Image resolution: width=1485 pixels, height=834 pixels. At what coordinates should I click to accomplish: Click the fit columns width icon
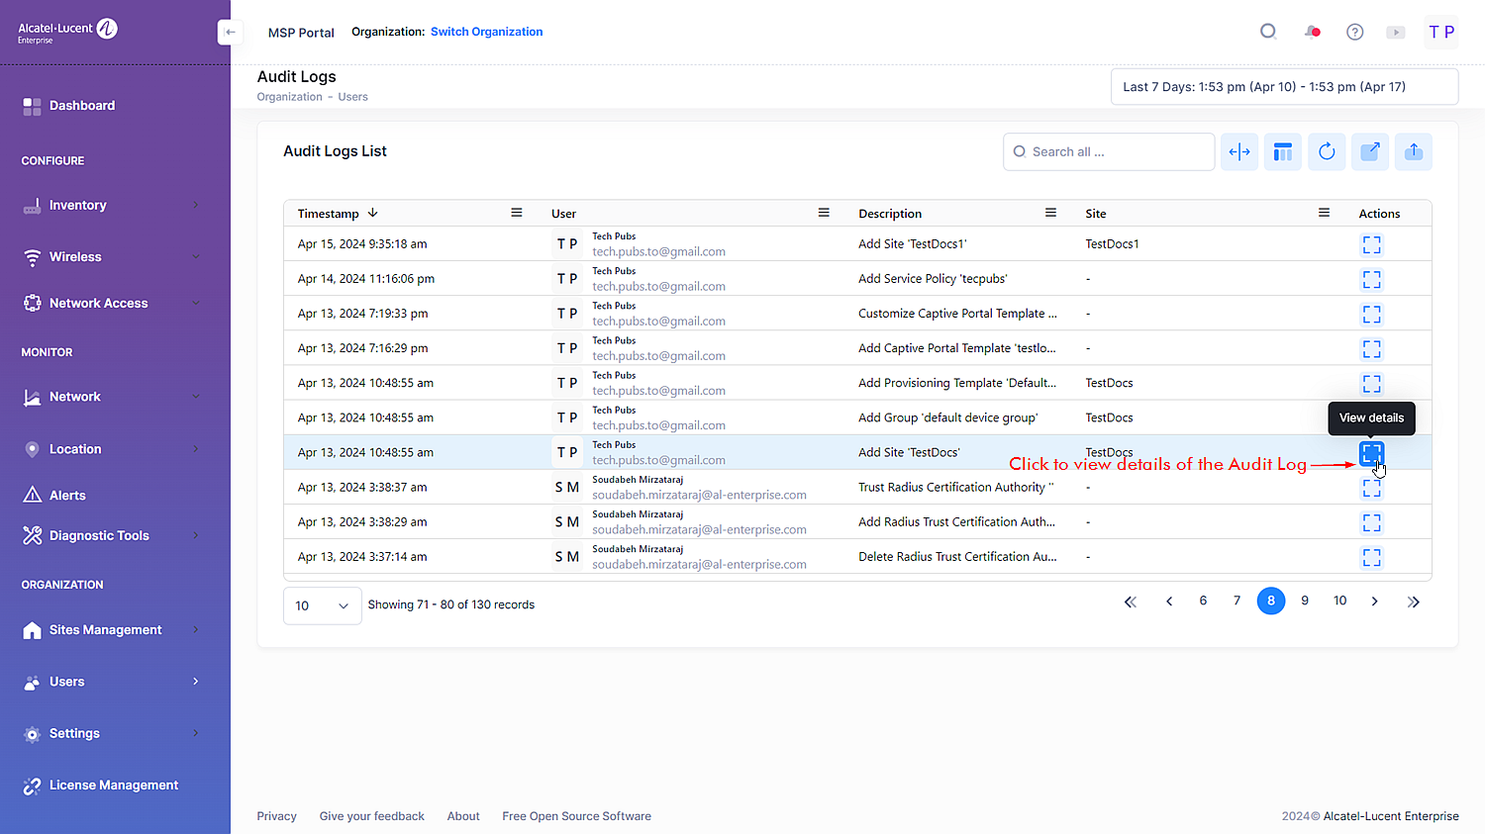coord(1239,151)
